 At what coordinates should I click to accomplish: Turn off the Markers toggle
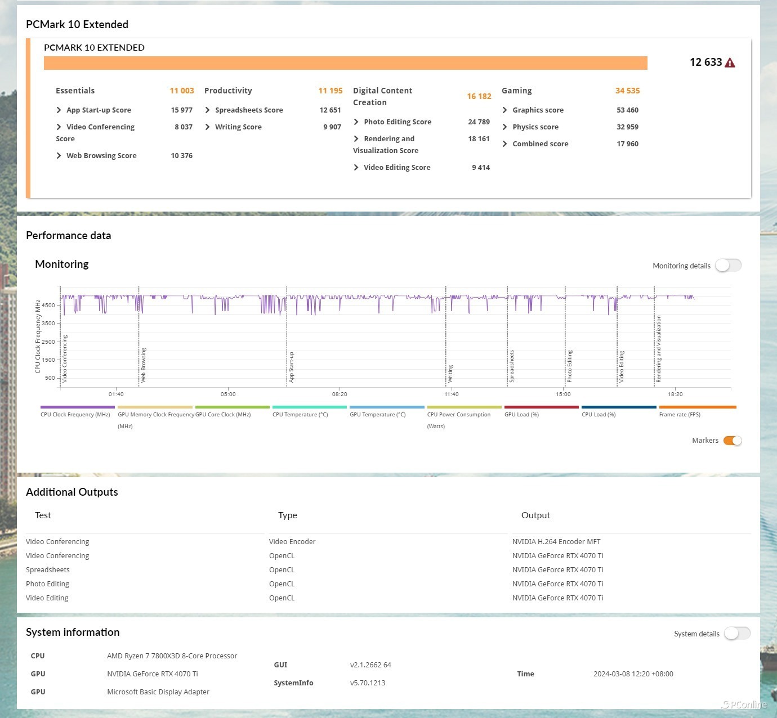[732, 441]
